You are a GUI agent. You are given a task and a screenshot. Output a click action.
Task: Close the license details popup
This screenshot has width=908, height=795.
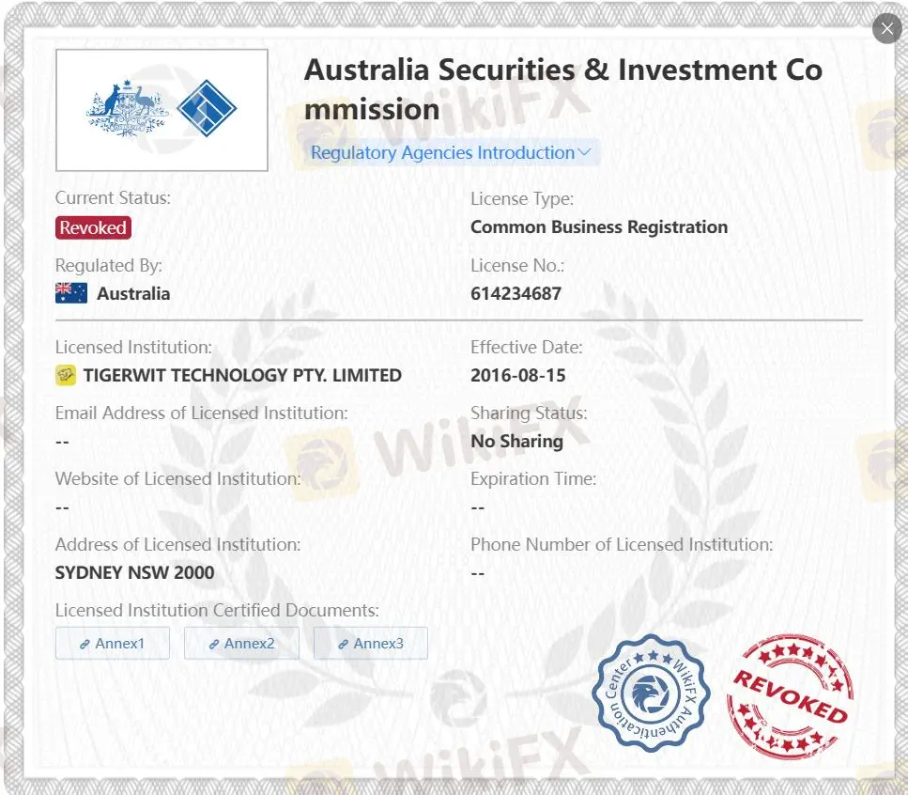click(x=886, y=28)
